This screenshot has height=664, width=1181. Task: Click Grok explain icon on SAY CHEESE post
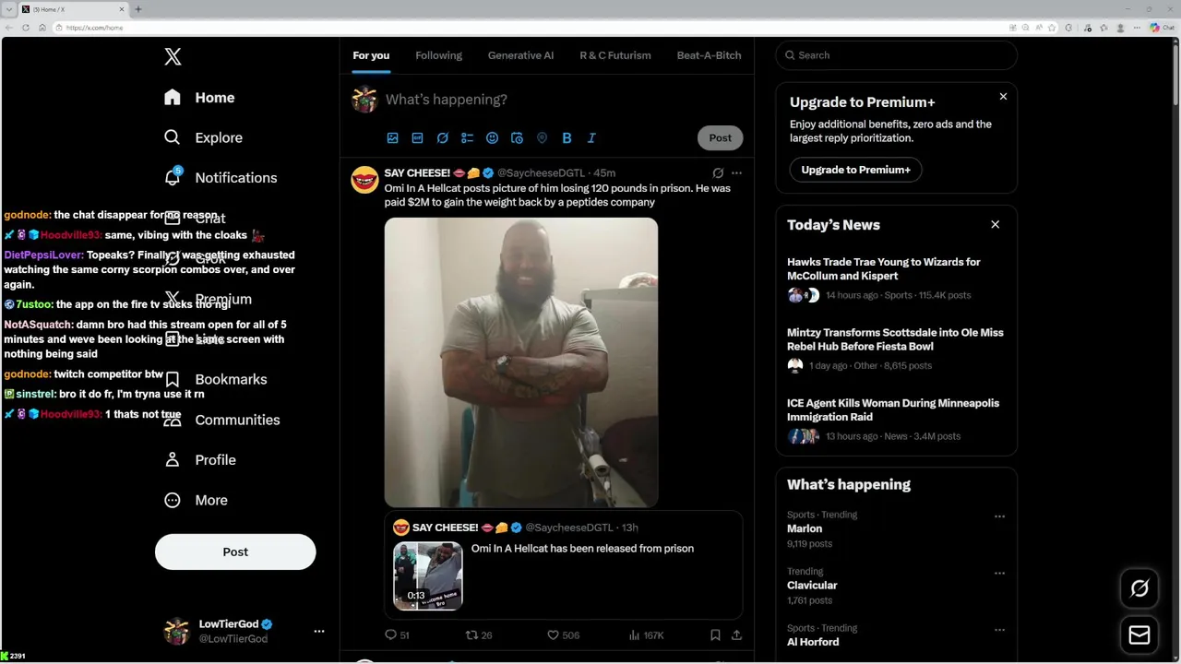718,172
